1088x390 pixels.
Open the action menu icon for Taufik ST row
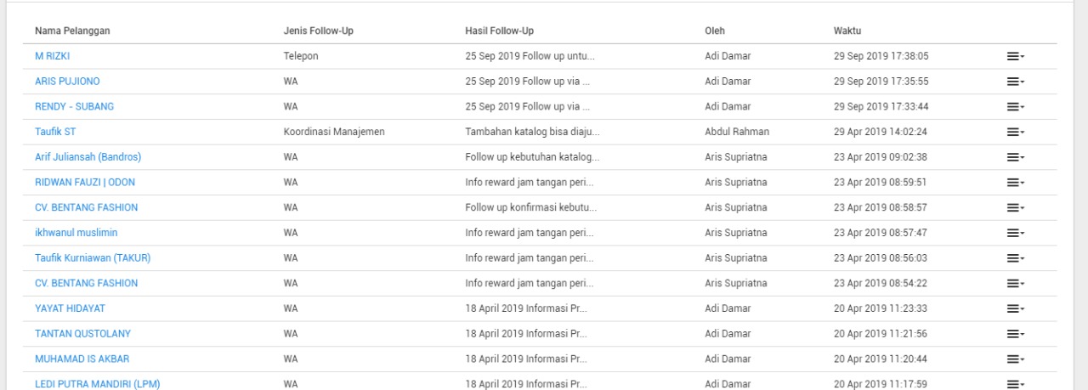pyautogui.click(x=1016, y=133)
